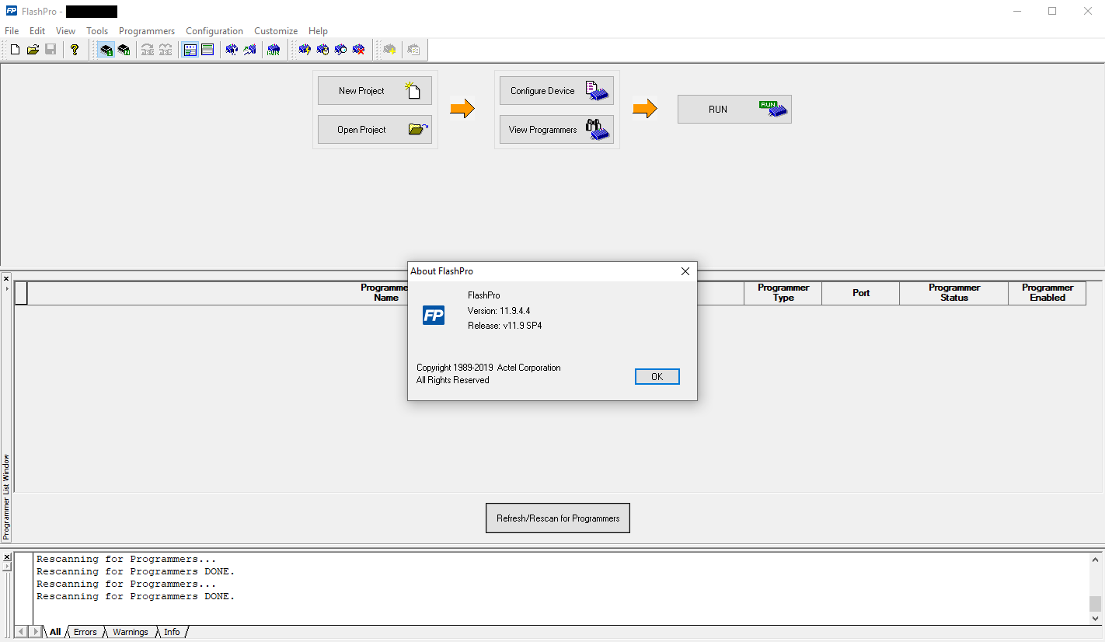This screenshot has height=642, width=1105.
Task: Toggle the programmer list window toolbar icon
Action: 190,50
